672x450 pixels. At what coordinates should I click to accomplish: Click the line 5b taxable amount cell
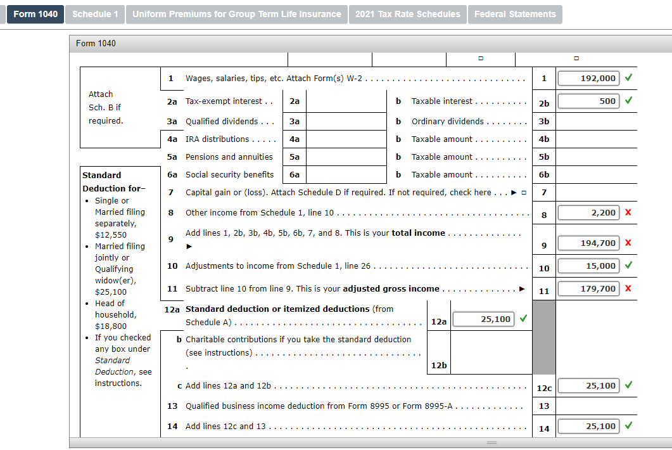click(x=596, y=157)
